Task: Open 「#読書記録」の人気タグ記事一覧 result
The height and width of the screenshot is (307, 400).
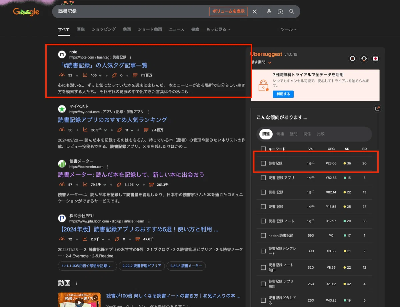Action: [103, 65]
